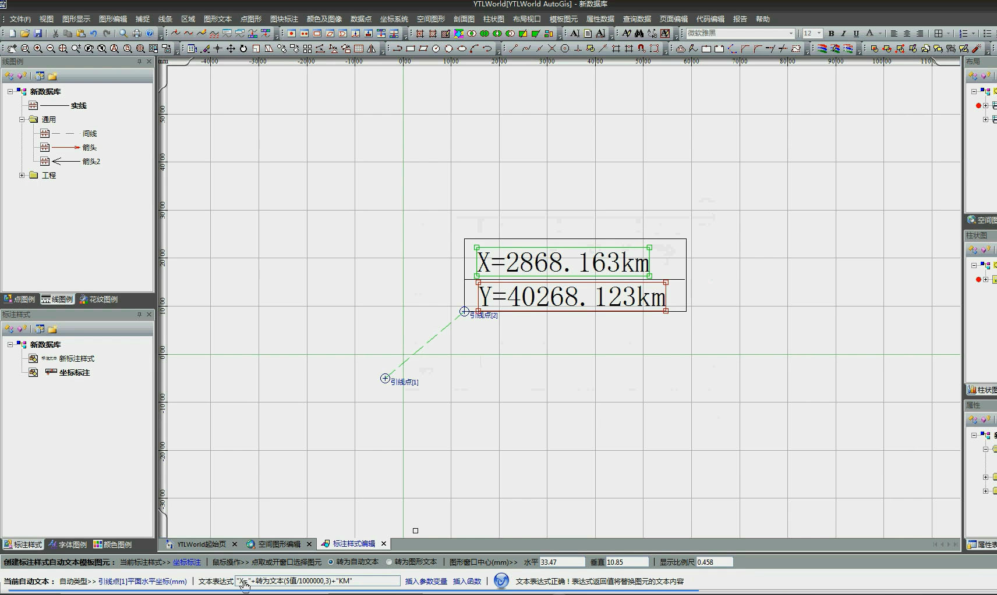Expand the 工程 folder node
Screen dimensions: 997x595
tap(22, 175)
